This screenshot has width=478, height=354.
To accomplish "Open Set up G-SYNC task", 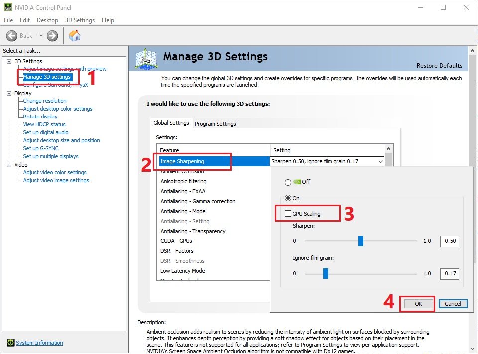I will tap(41, 148).
